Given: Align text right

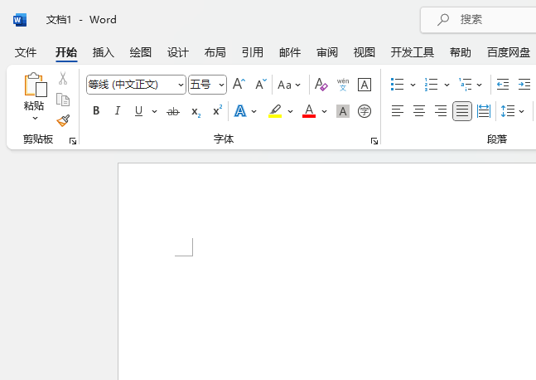Looking at the screenshot, I should [x=441, y=111].
